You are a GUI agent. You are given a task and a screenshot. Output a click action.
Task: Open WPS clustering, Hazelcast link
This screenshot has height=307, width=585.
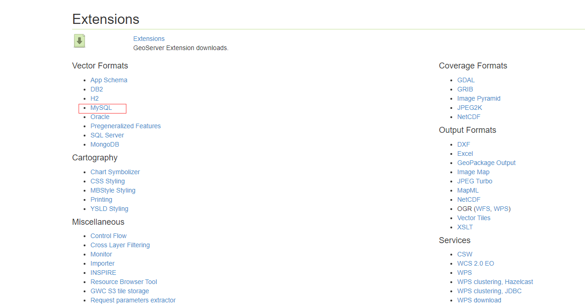495,282
